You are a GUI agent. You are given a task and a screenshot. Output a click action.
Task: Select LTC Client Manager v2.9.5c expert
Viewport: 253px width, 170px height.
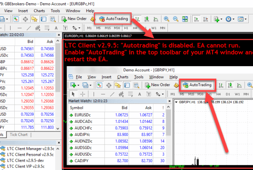(27, 148)
